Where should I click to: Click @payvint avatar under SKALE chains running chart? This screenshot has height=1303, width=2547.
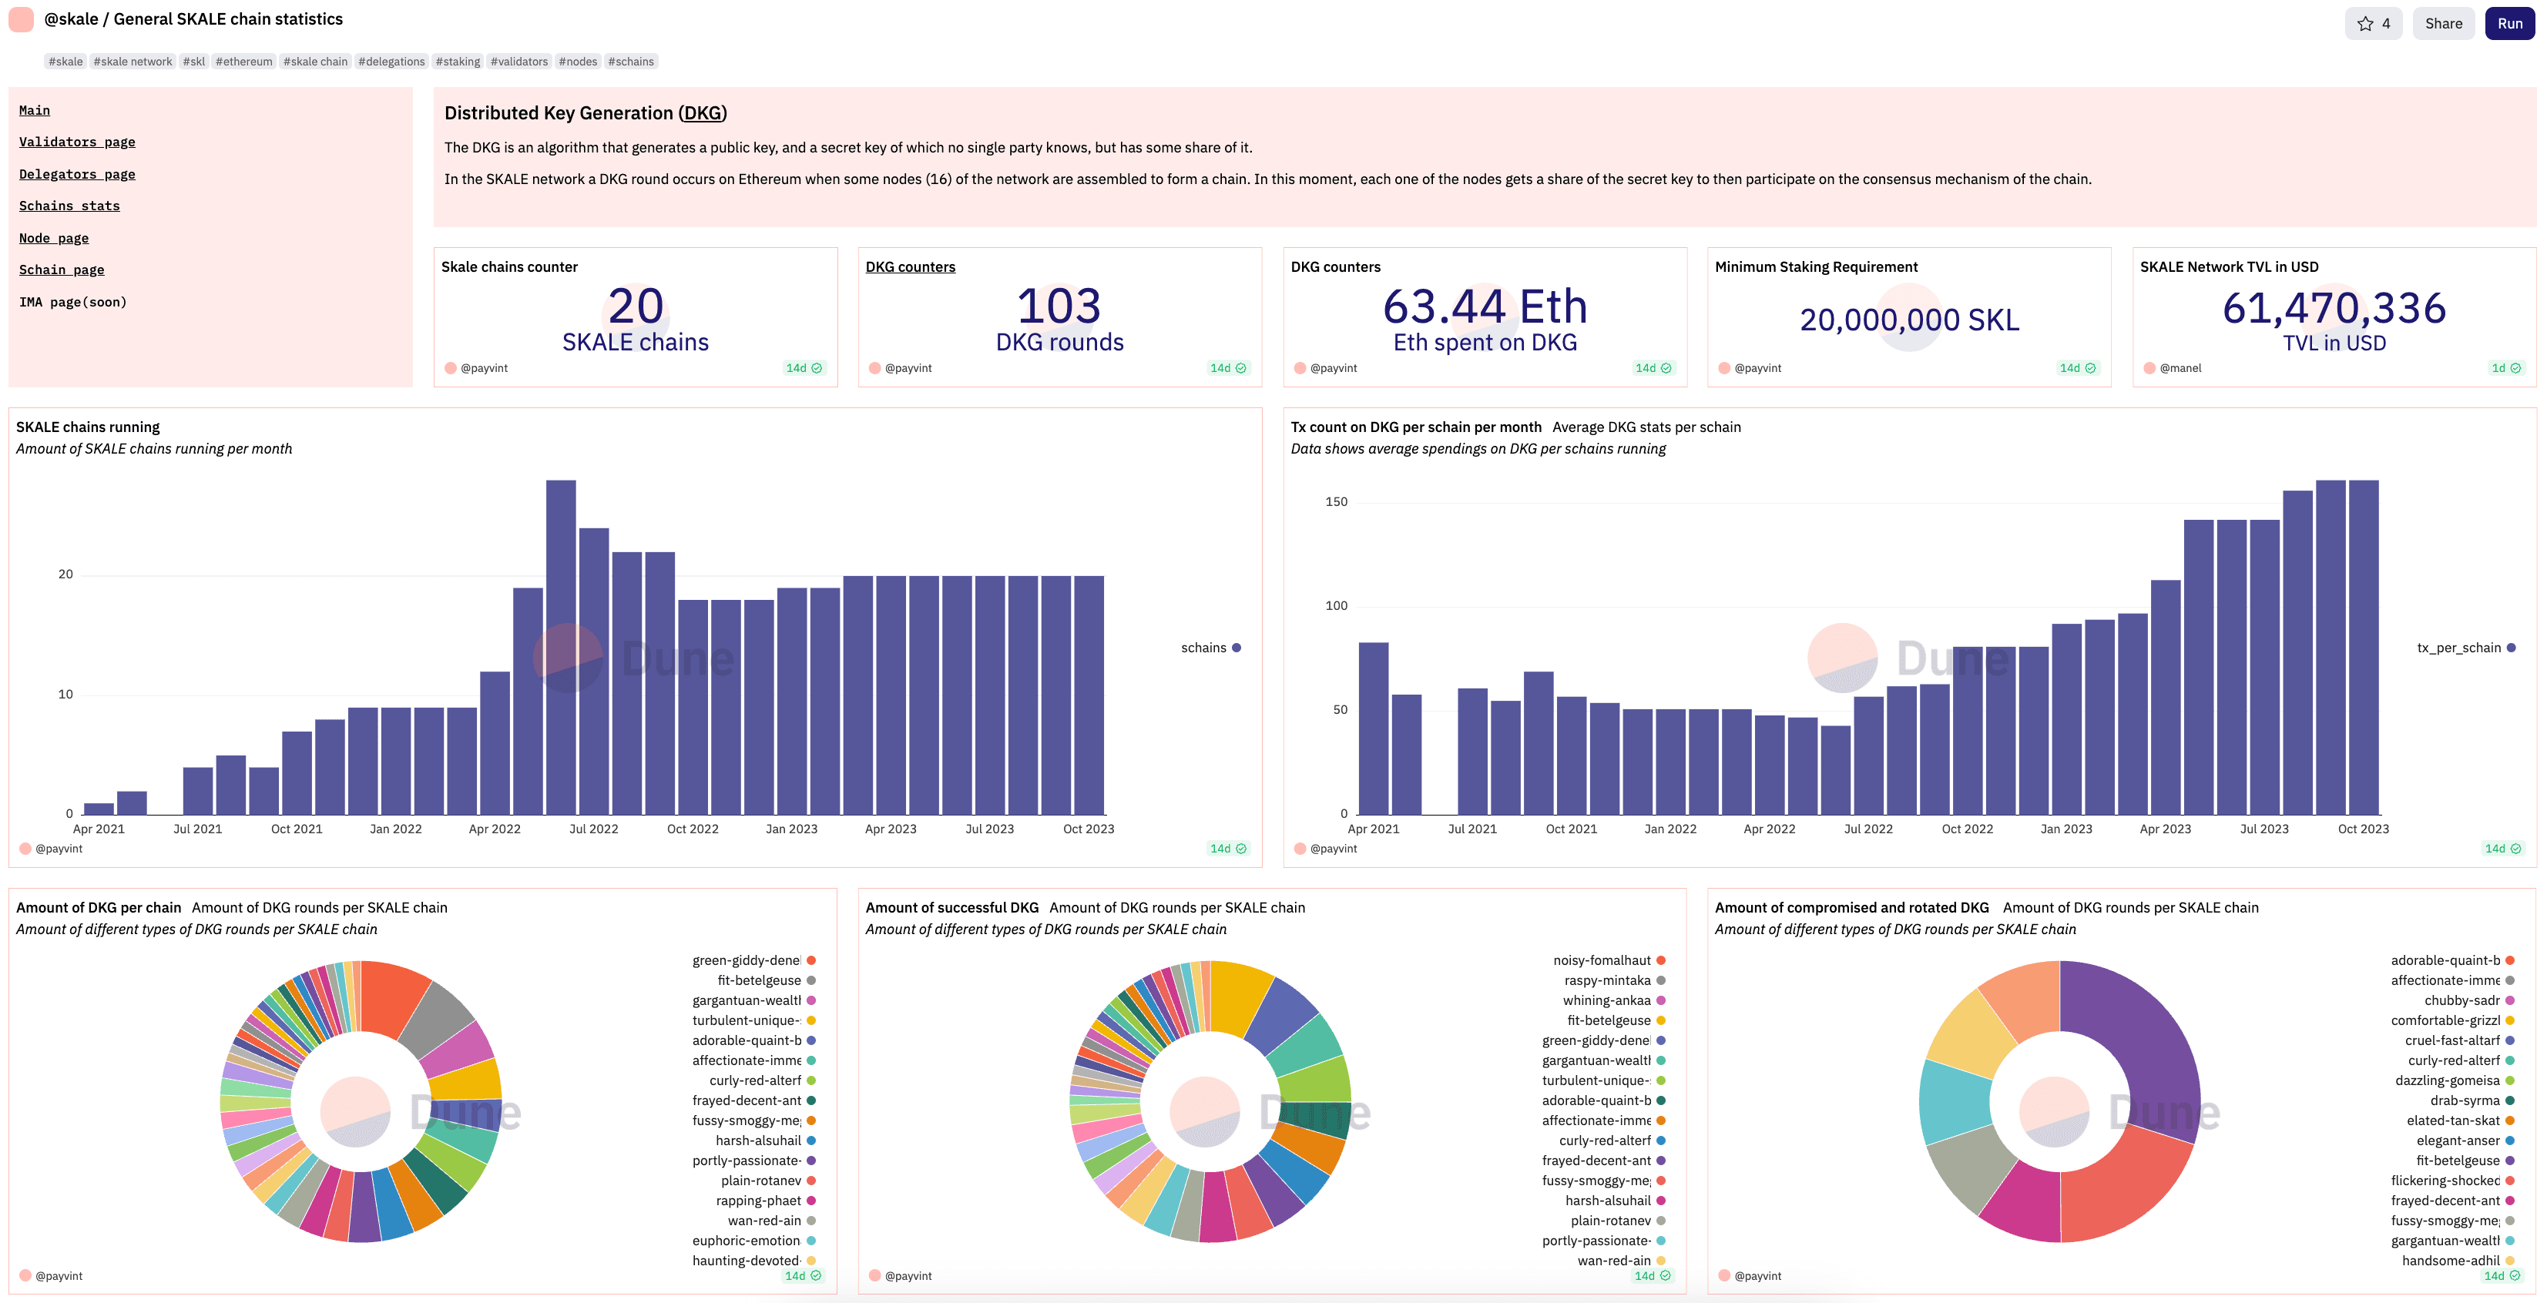[x=25, y=848]
